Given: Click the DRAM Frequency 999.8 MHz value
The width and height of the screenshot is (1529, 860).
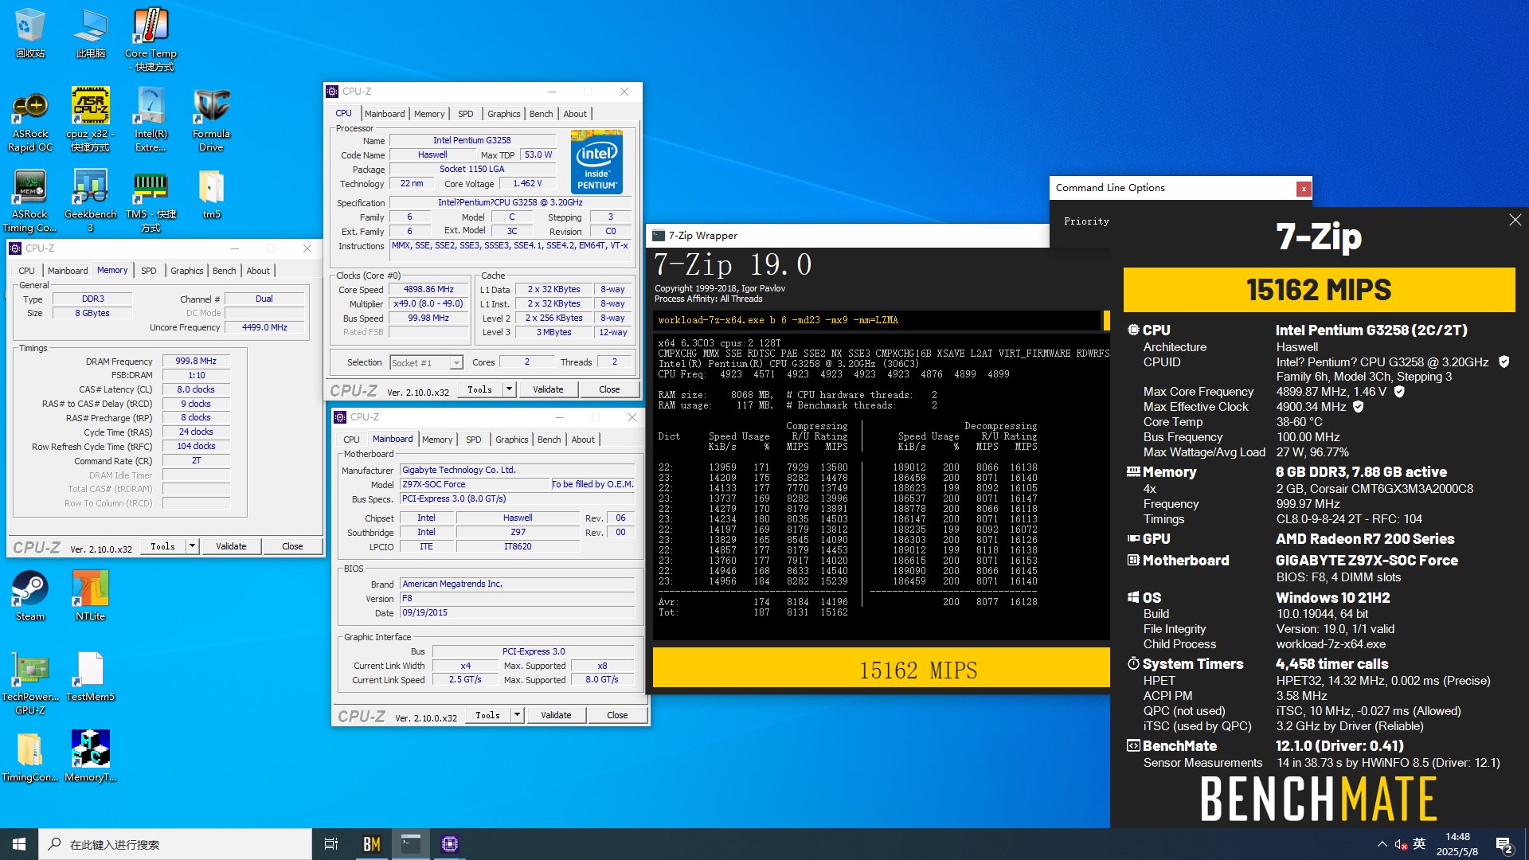Looking at the screenshot, I should point(196,362).
